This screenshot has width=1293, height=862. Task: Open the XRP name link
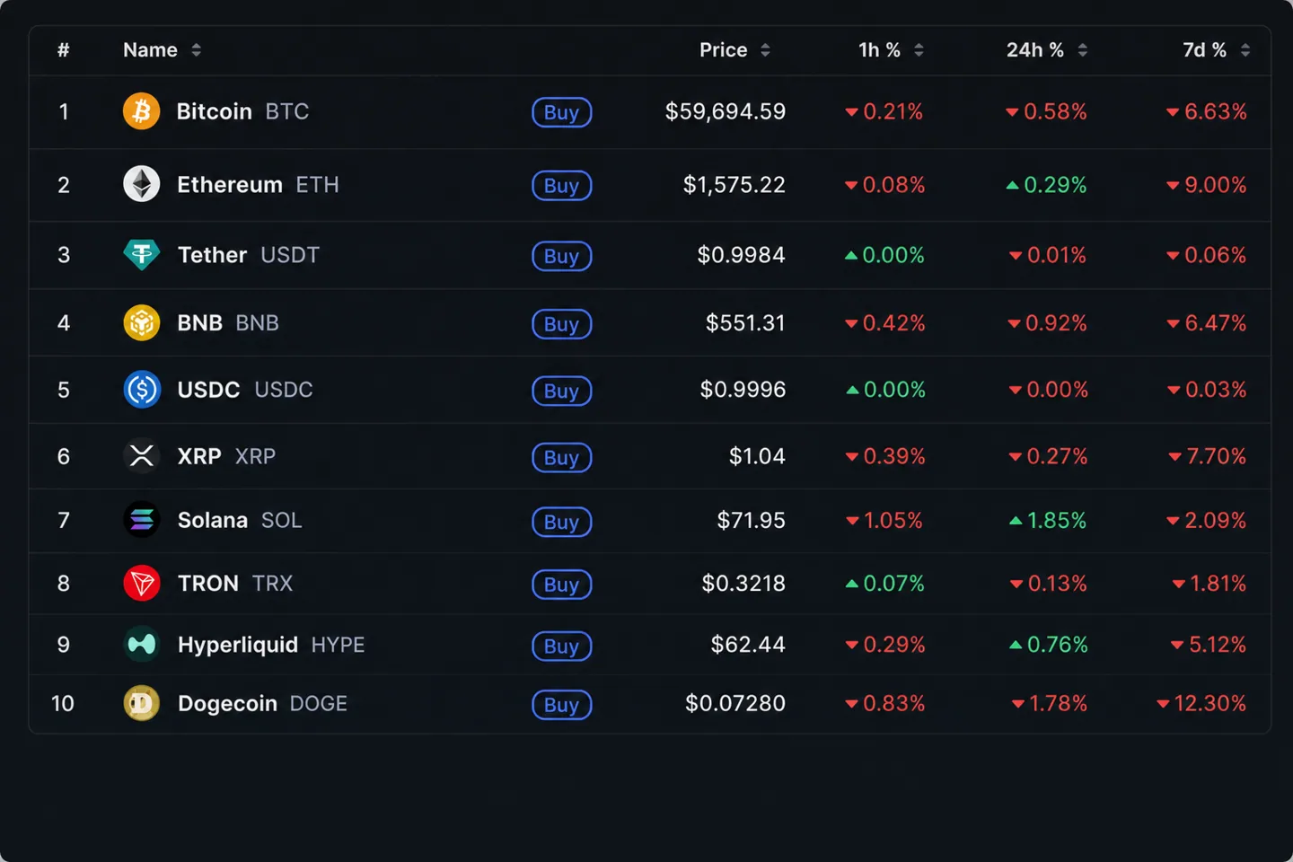[226, 456]
